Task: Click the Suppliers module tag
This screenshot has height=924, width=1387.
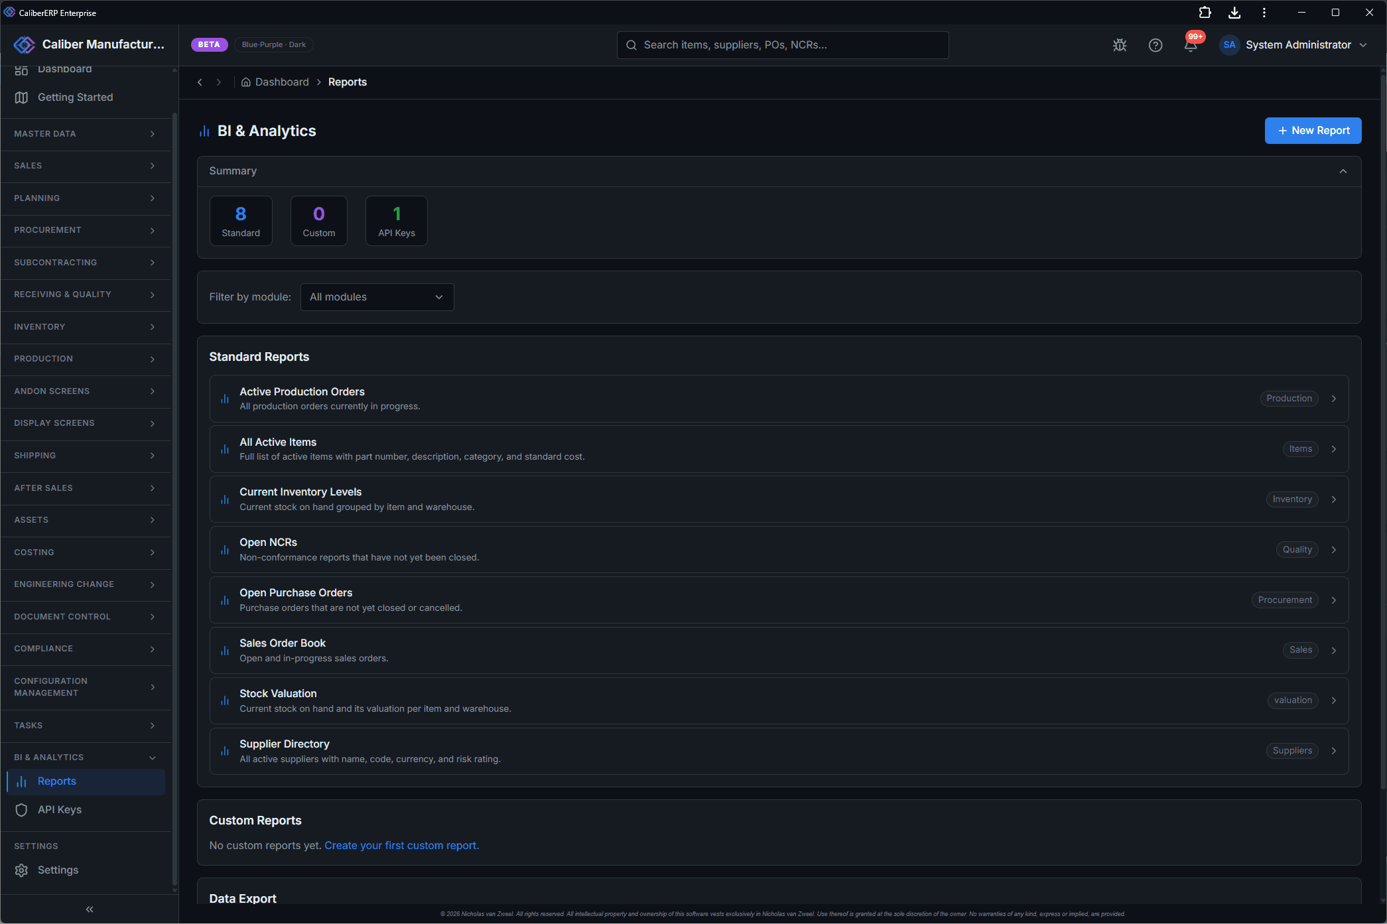Action: (1292, 751)
